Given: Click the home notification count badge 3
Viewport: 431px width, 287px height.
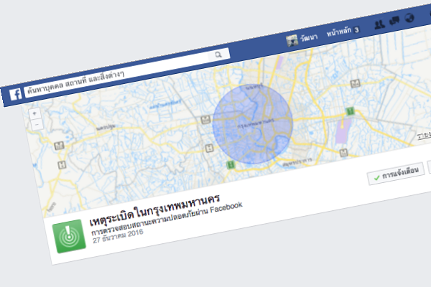Looking at the screenshot, I should point(356,31).
